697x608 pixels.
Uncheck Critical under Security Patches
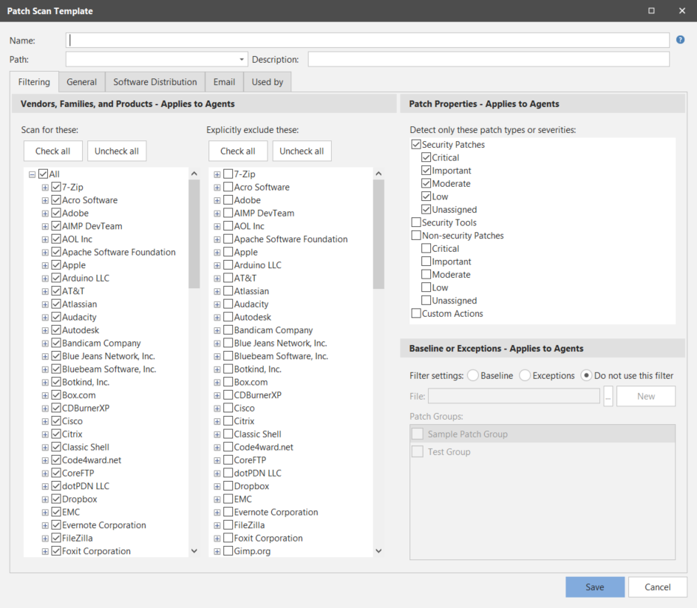[x=426, y=157]
